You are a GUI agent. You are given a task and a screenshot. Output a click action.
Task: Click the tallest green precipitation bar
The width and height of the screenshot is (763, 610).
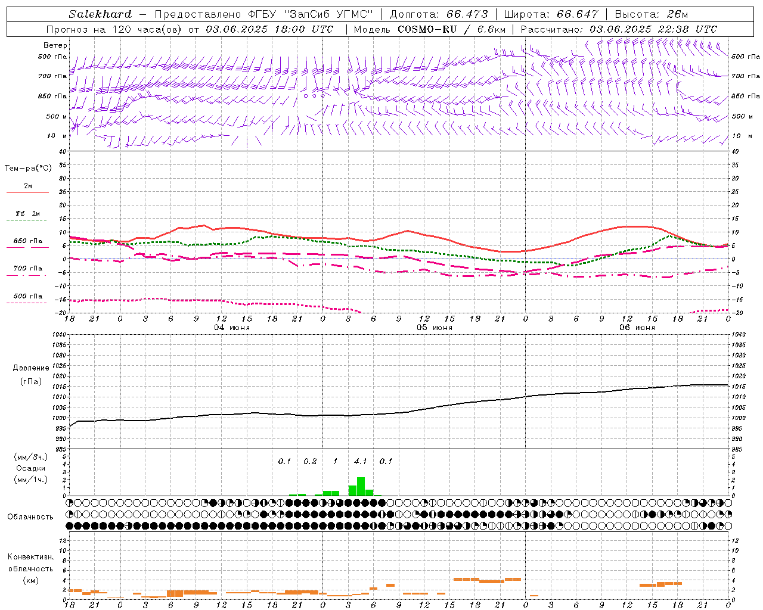coord(361,486)
